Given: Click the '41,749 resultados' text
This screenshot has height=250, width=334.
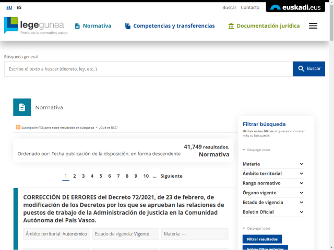Looking at the screenshot, I should click(x=207, y=147).
